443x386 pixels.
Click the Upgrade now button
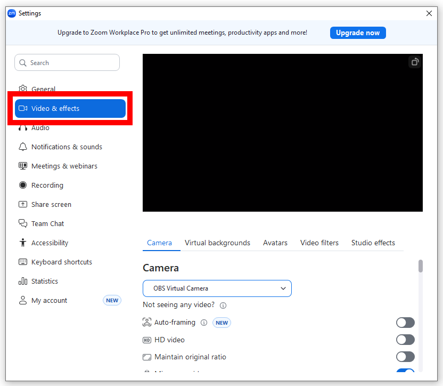(x=358, y=33)
